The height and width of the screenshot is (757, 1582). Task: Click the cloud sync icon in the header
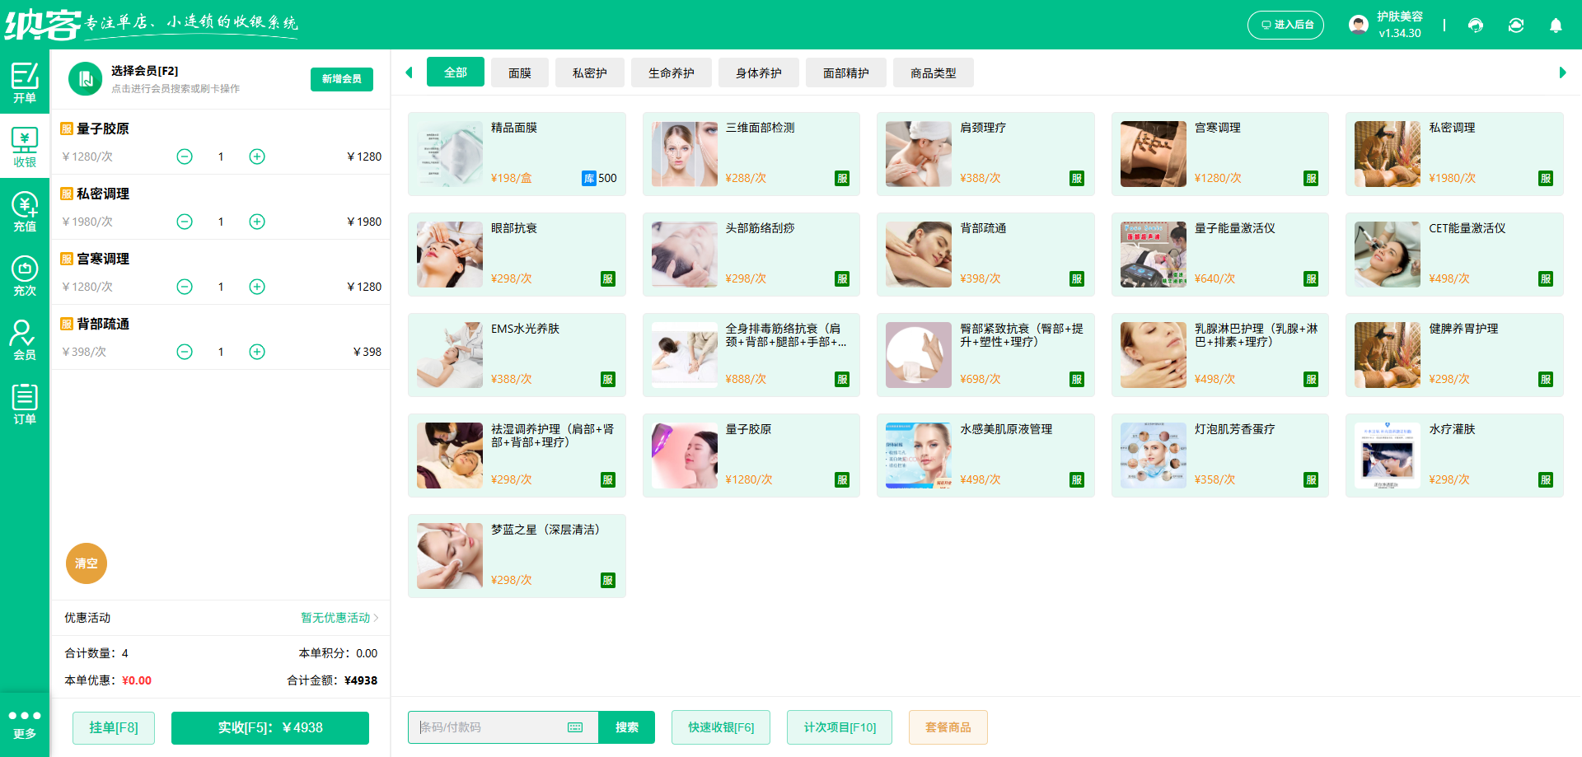(1516, 25)
